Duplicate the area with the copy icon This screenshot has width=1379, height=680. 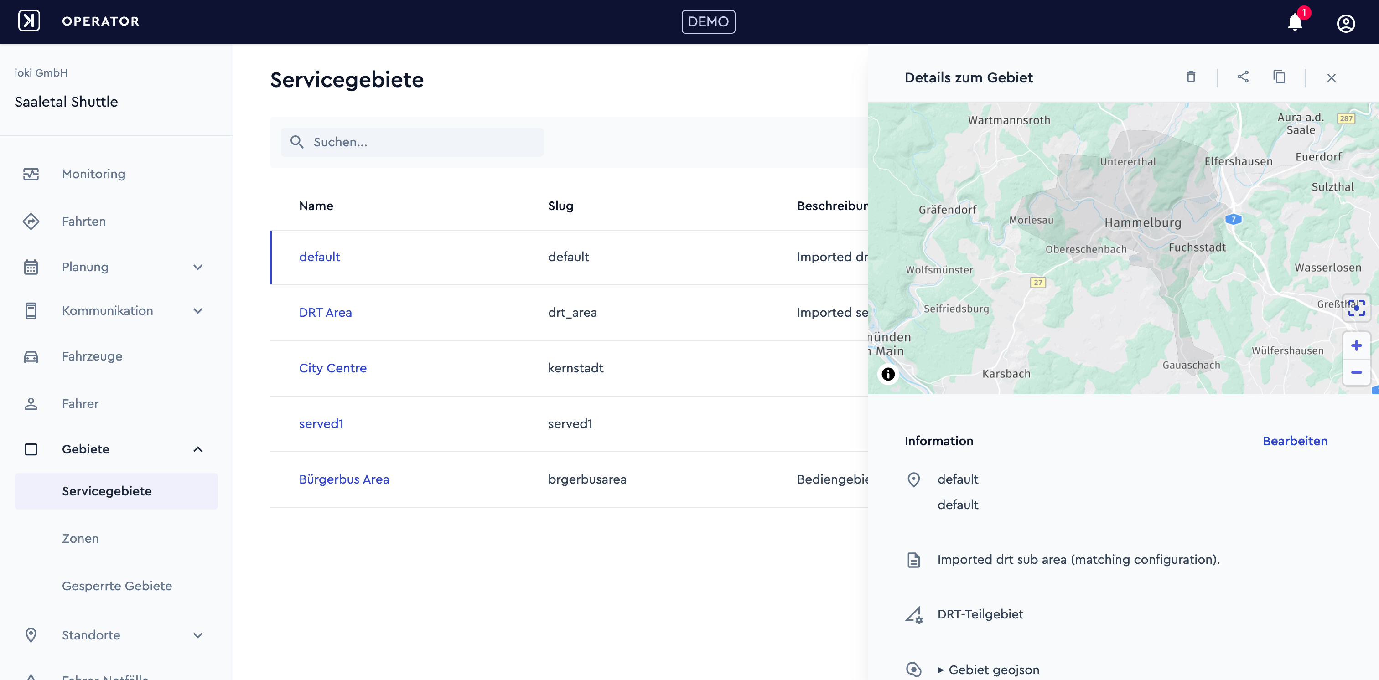[1279, 77]
